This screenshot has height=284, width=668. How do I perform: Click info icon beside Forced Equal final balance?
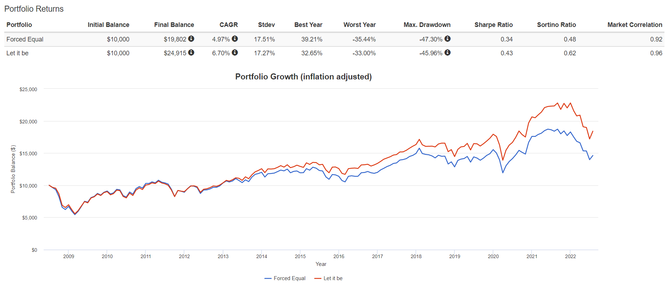[x=191, y=39]
